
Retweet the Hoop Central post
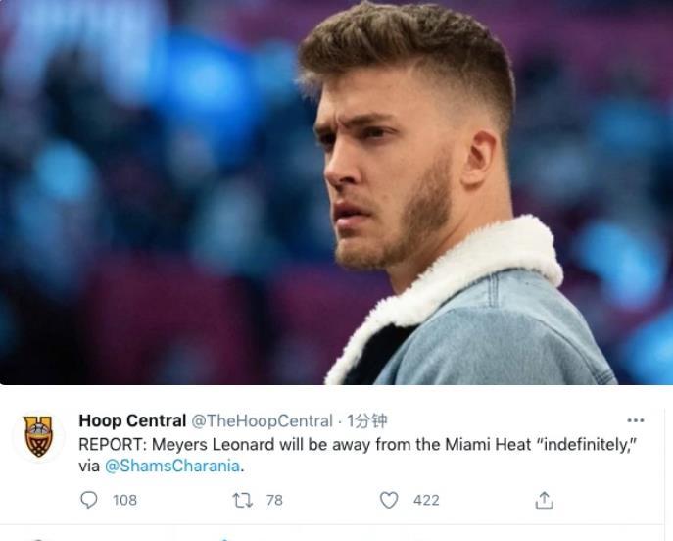(x=241, y=500)
